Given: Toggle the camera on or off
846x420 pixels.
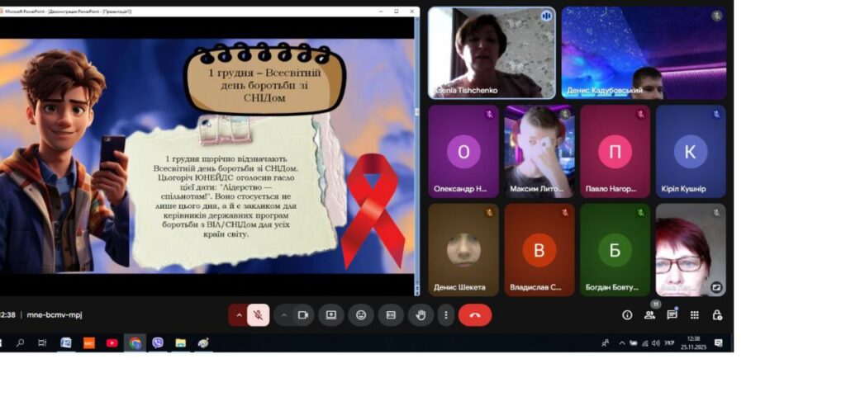Looking at the screenshot, I should [302, 315].
